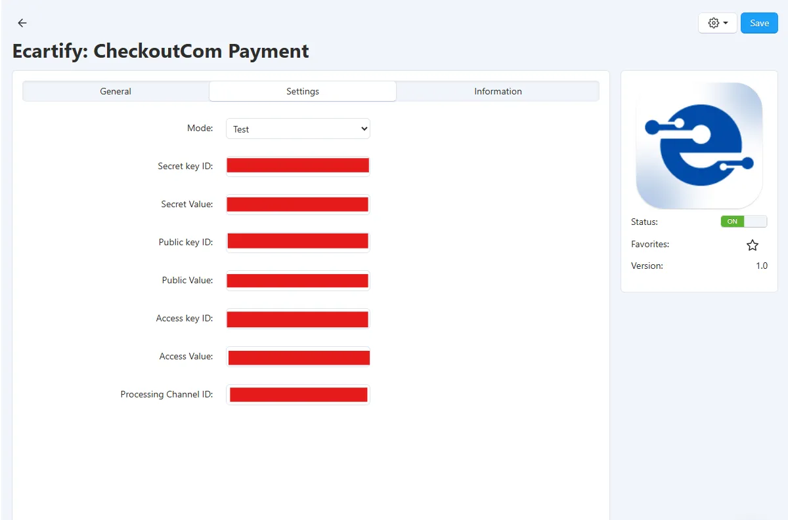Screen dimensions: 788x520
Task: Click the Mode: label
Action: (x=200, y=128)
